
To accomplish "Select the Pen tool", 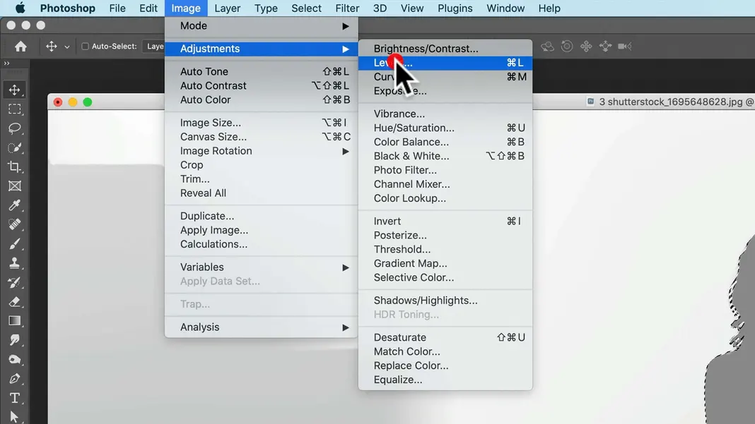I will pos(14,379).
